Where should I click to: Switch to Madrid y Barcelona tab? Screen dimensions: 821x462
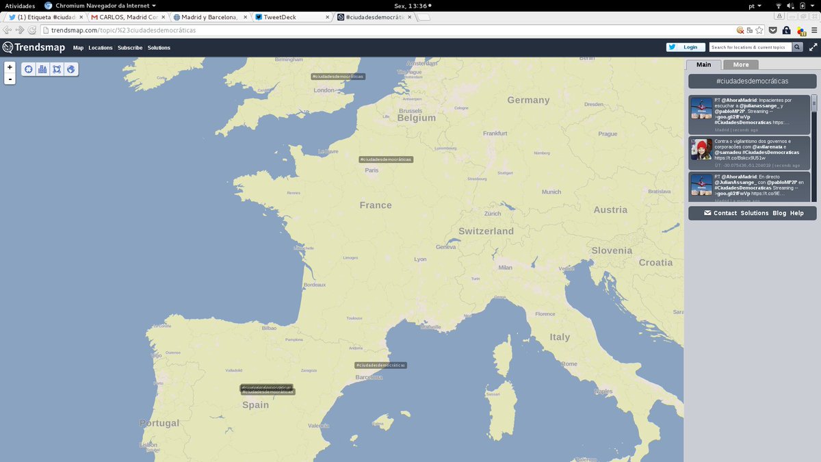pos(209,17)
